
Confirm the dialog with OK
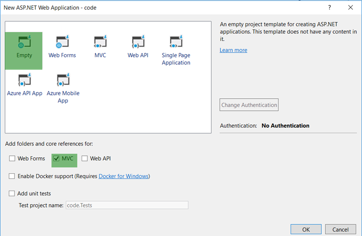coord(306,229)
